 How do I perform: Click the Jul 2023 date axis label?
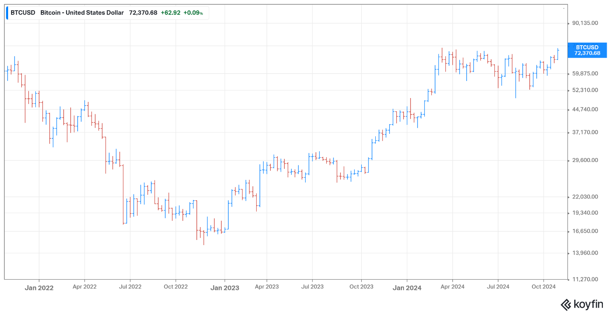point(312,287)
